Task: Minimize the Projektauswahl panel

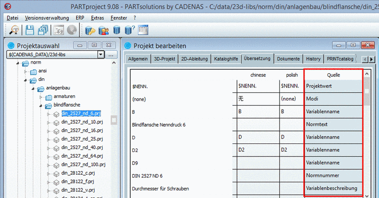Action: [80, 45]
